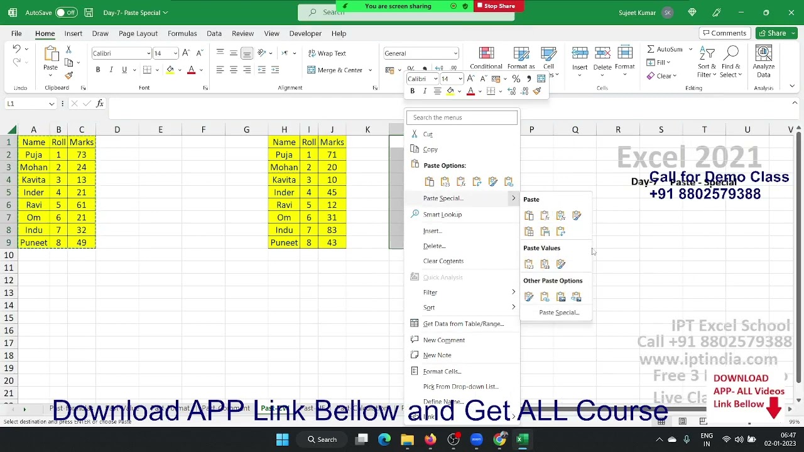Click the Windows taskbar Search box
804x452 pixels.
pos(322,439)
